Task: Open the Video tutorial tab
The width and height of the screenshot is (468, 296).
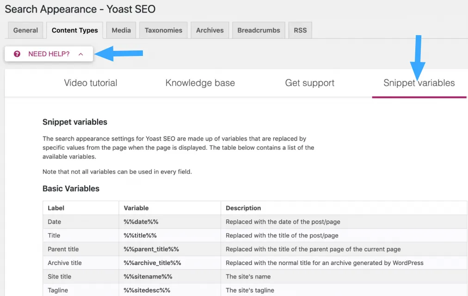Action: pos(90,83)
